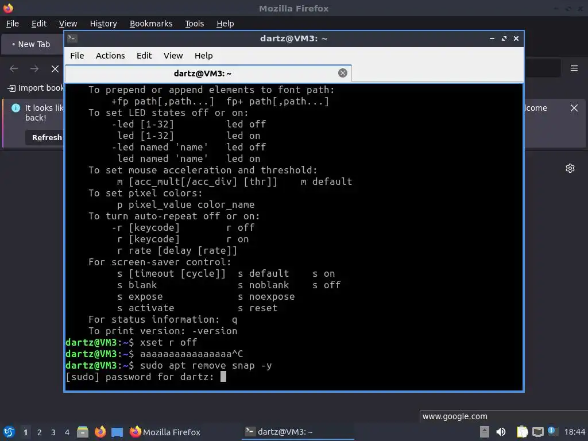Open the terminal Actions menu
This screenshot has width=588, height=441.
(110, 56)
